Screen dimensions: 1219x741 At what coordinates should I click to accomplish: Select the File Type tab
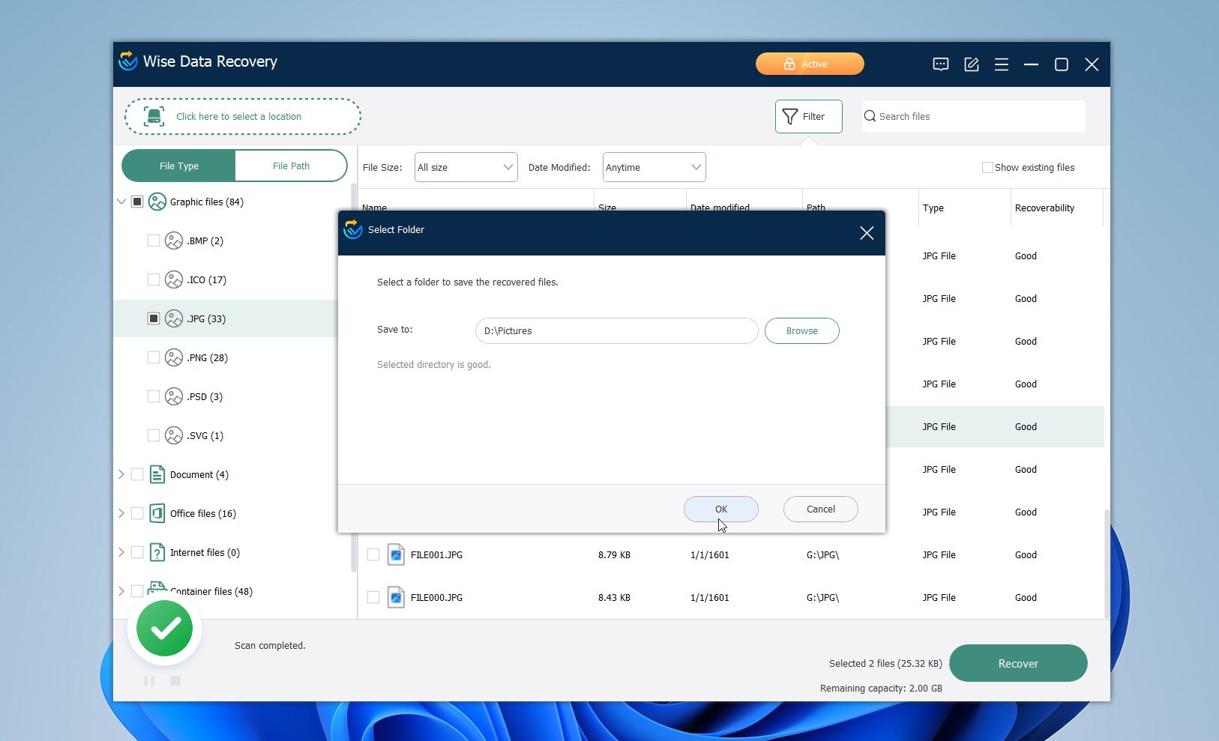pyautogui.click(x=178, y=166)
